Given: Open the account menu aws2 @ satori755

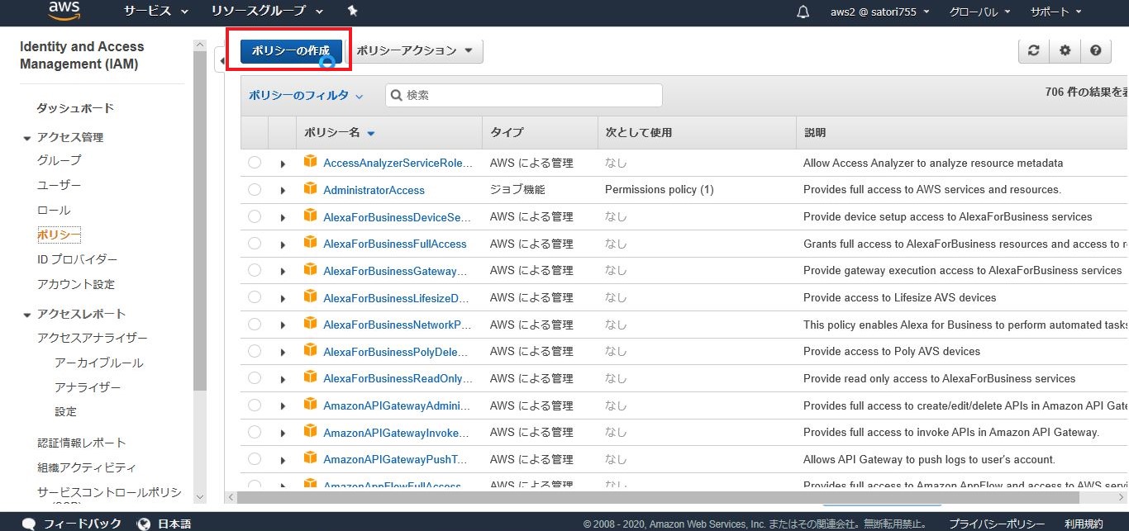Looking at the screenshot, I should pyautogui.click(x=880, y=12).
